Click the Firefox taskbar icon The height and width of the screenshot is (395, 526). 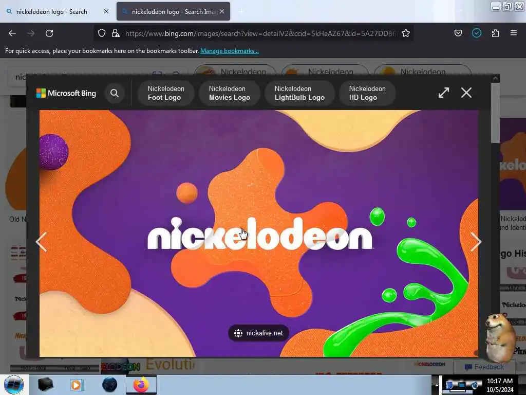click(141, 385)
